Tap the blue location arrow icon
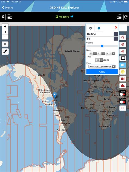129x172 pixels. (72, 17)
